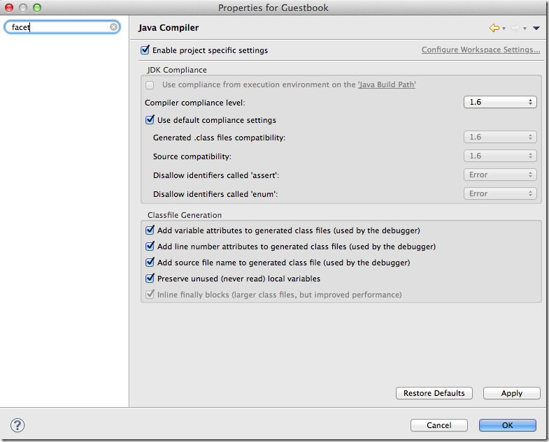This screenshot has width=549, height=442.
Task: Toggle Add line number attributes checkbox
Action: coord(150,246)
